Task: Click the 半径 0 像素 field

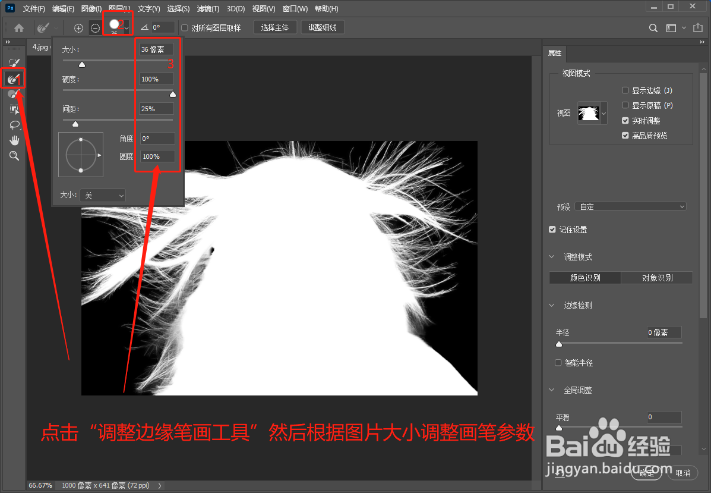Action: pos(664,332)
